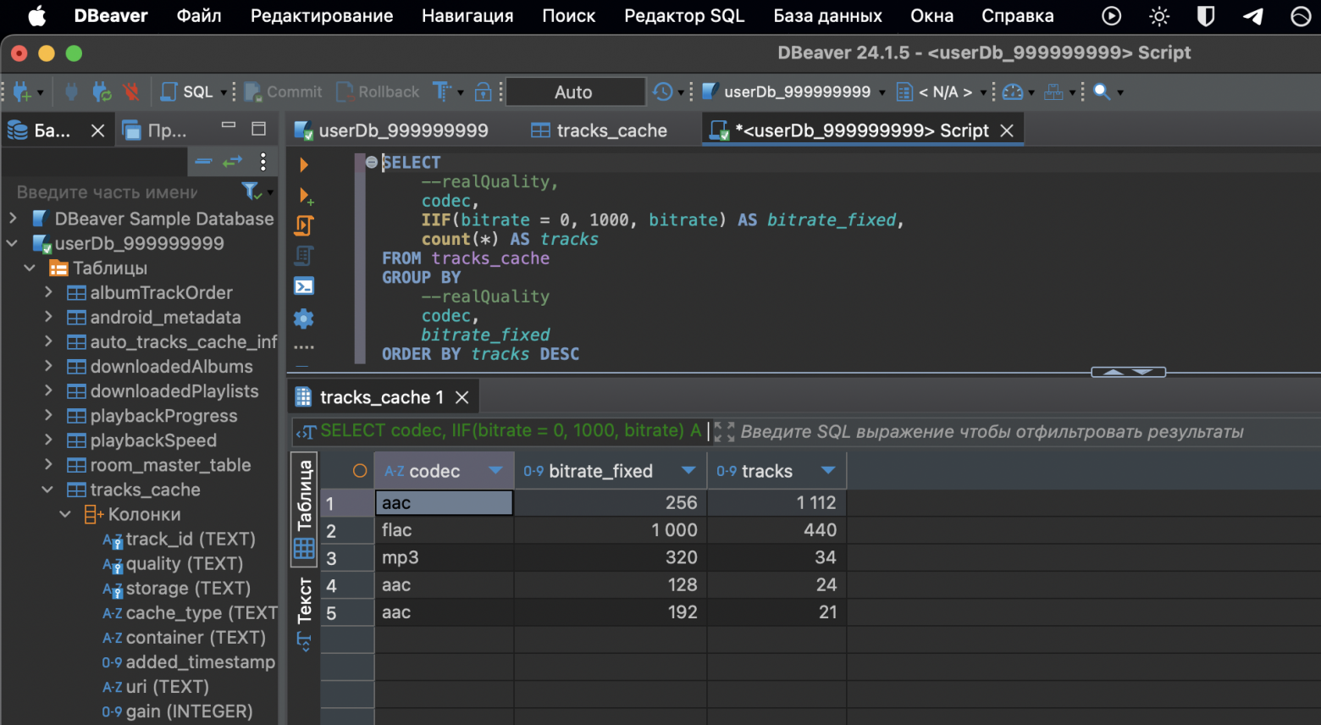The image size is (1321, 725).
Task: Execute SQL statement in new tab icon
Action: point(306,196)
